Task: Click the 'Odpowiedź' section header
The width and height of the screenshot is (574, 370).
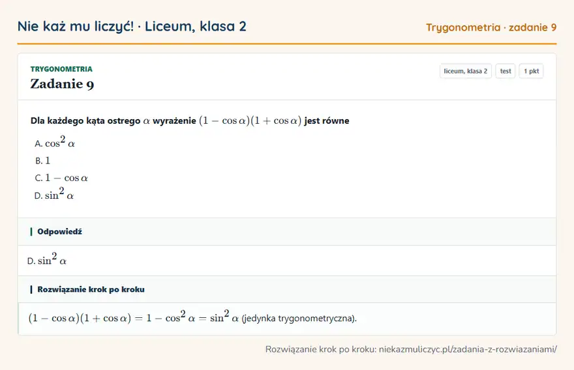Action: [x=287, y=231]
